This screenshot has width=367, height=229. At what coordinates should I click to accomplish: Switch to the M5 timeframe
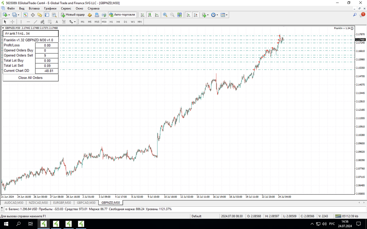(x=90, y=22)
